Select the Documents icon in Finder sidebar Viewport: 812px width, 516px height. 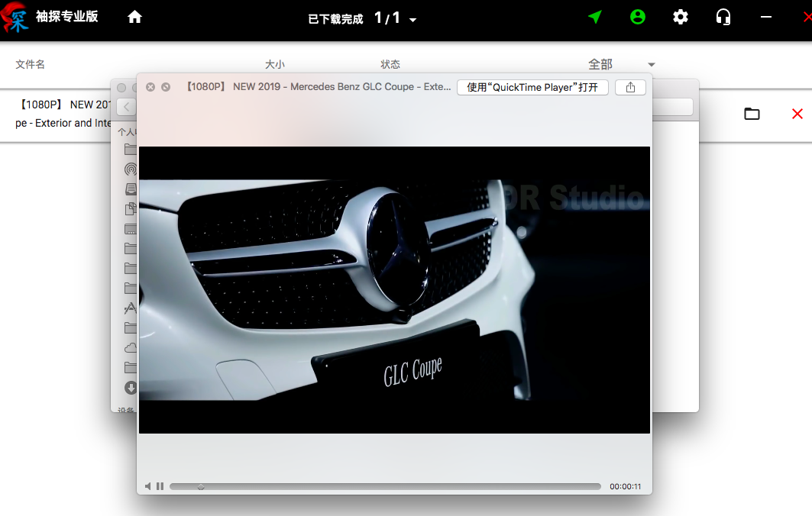coord(131,208)
